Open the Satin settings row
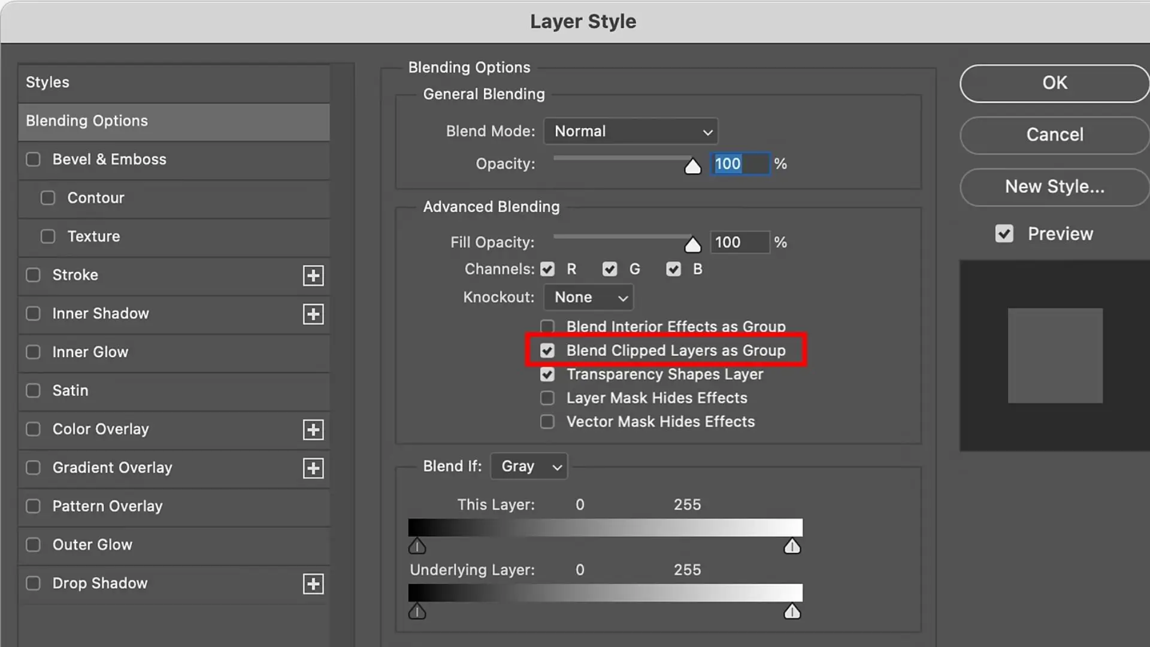This screenshot has height=647, width=1150. point(174,391)
